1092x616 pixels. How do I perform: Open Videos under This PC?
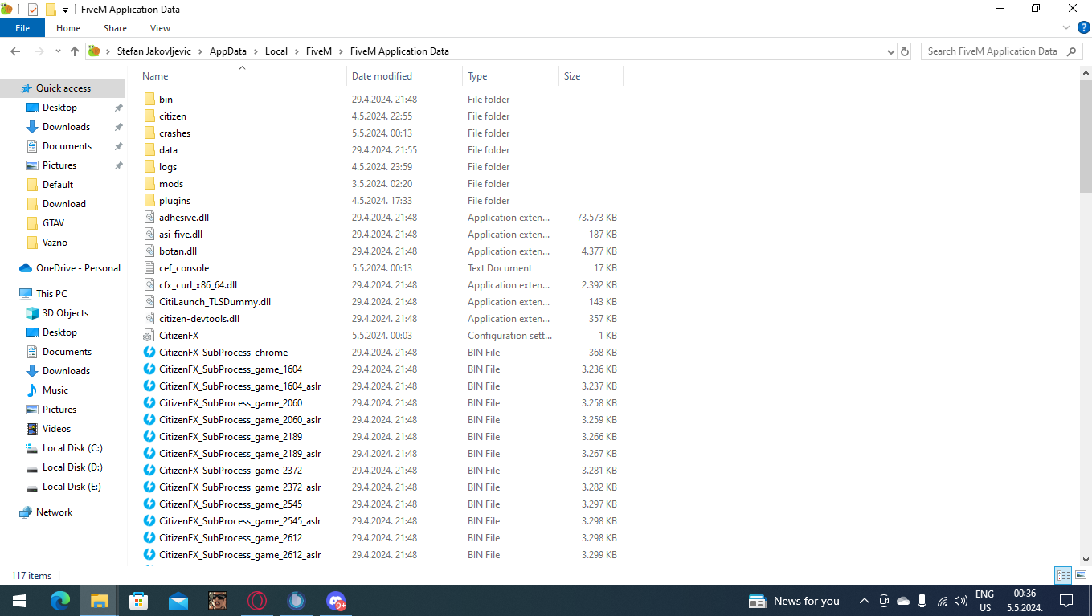pos(56,429)
